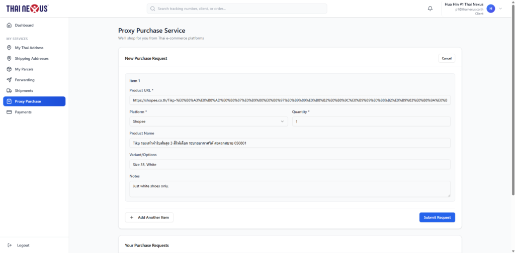This screenshot has height=253, width=515.
Task: Click the user avatar 'H'
Action: click(x=491, y=9)
